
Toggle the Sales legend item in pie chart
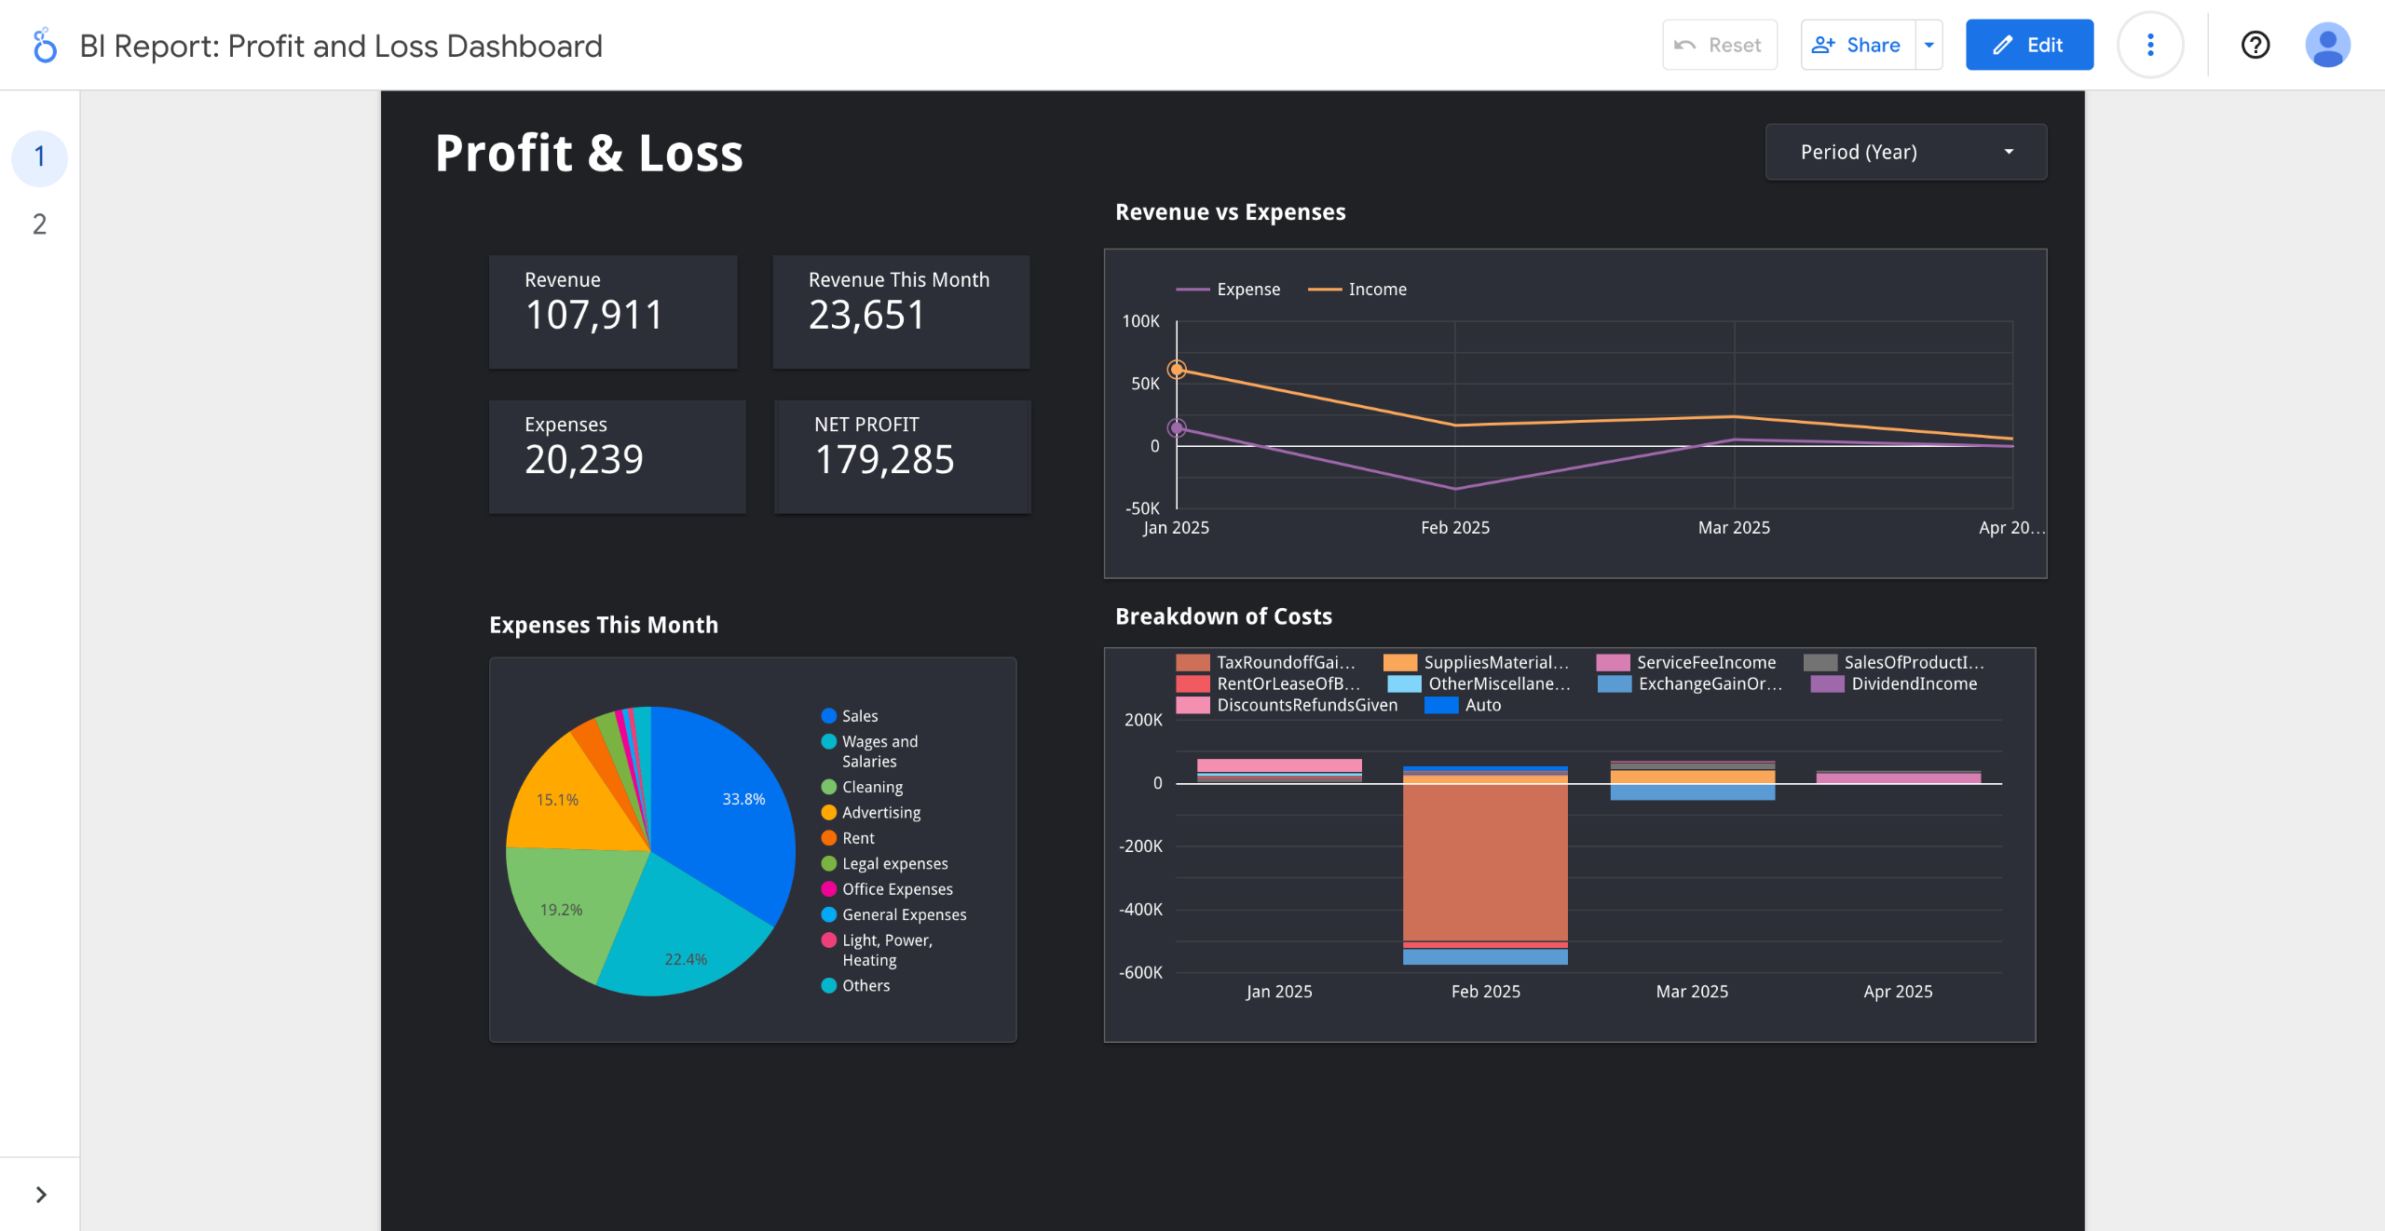pos(850,716)
